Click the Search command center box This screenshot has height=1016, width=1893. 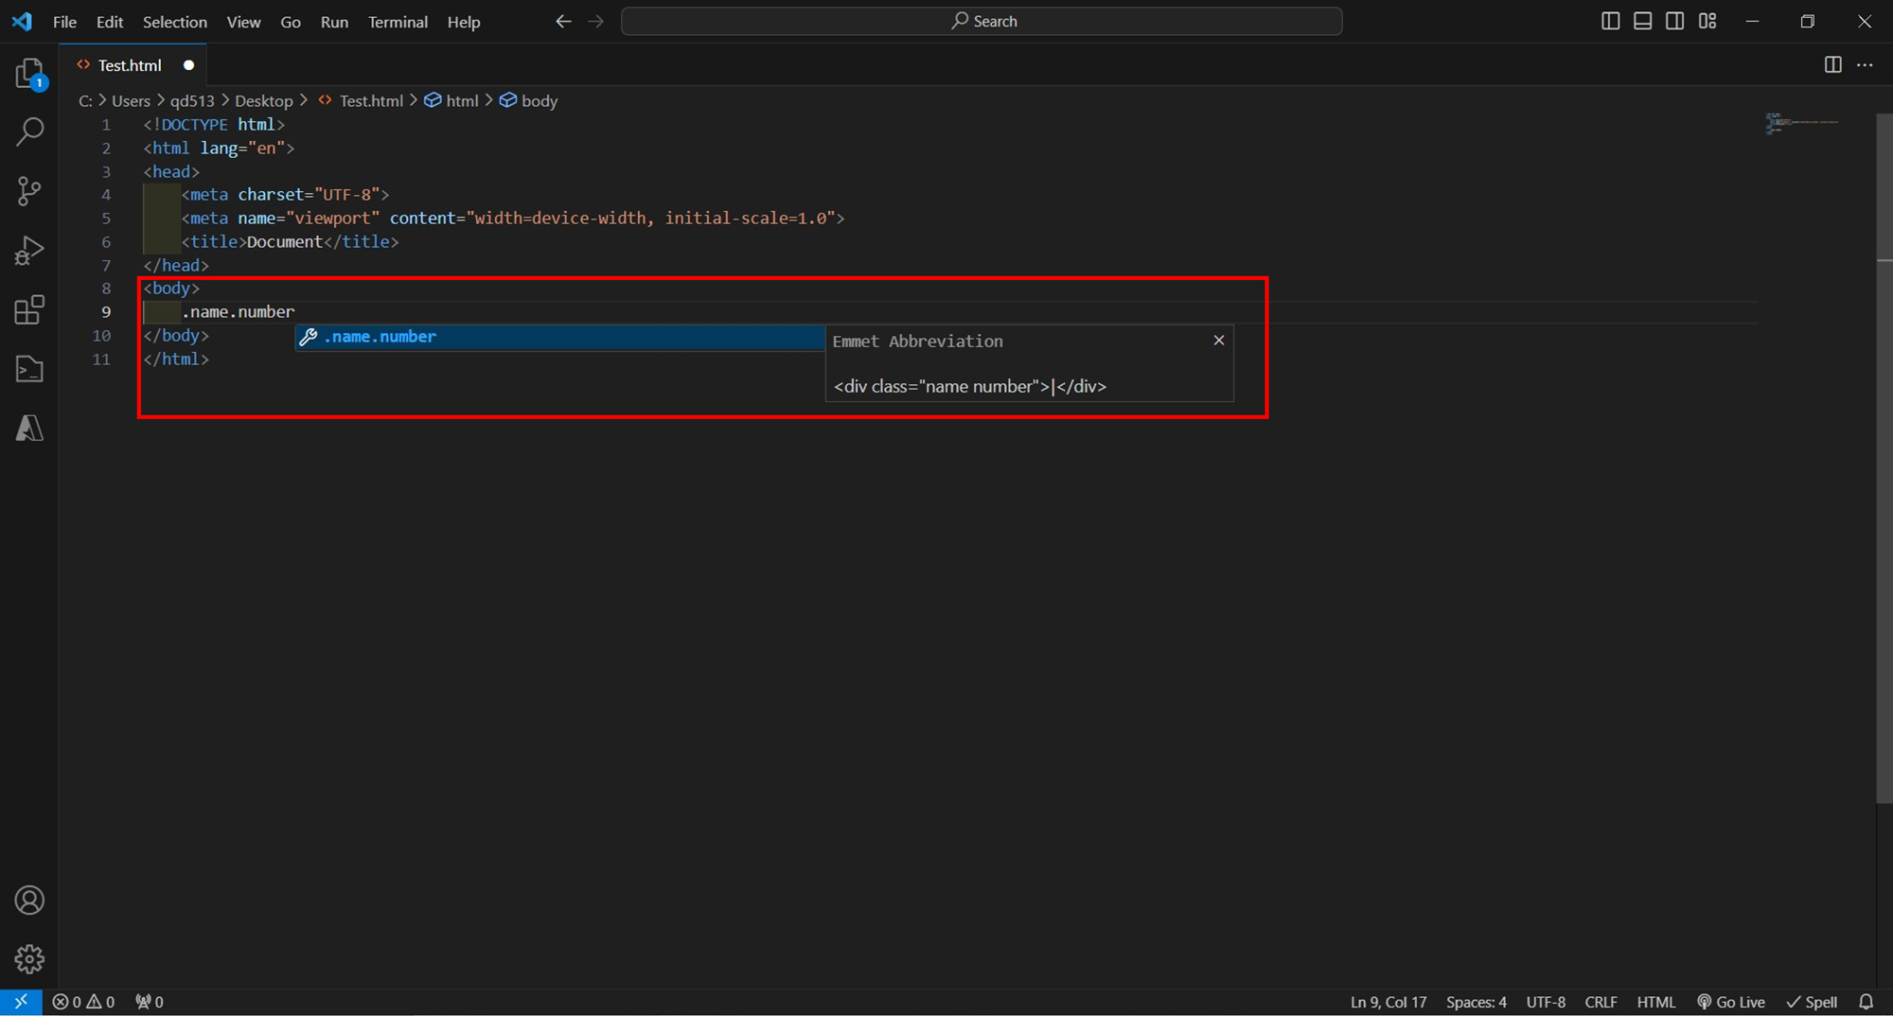pos(982,21)
